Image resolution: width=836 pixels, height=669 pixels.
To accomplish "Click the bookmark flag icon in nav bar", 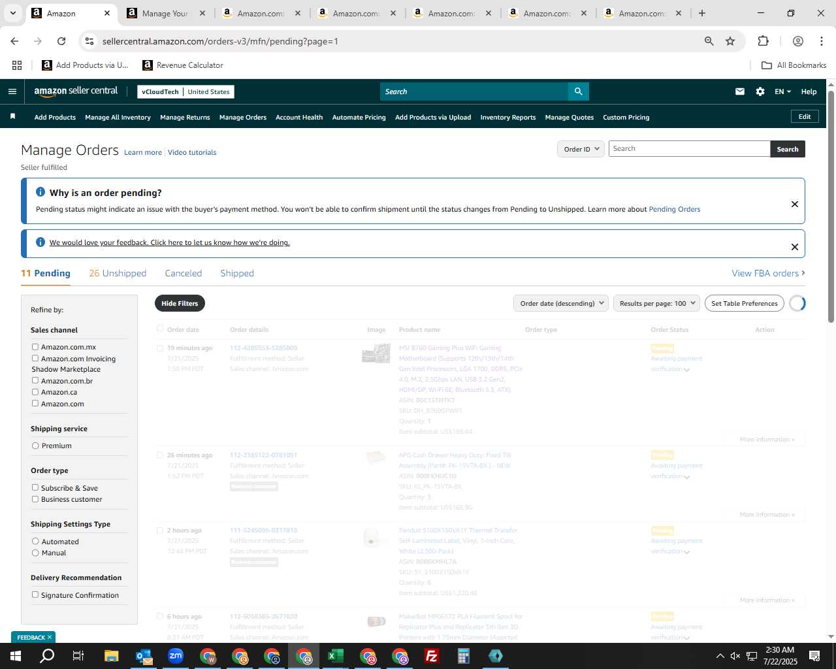I will click(x=12, y=117).
